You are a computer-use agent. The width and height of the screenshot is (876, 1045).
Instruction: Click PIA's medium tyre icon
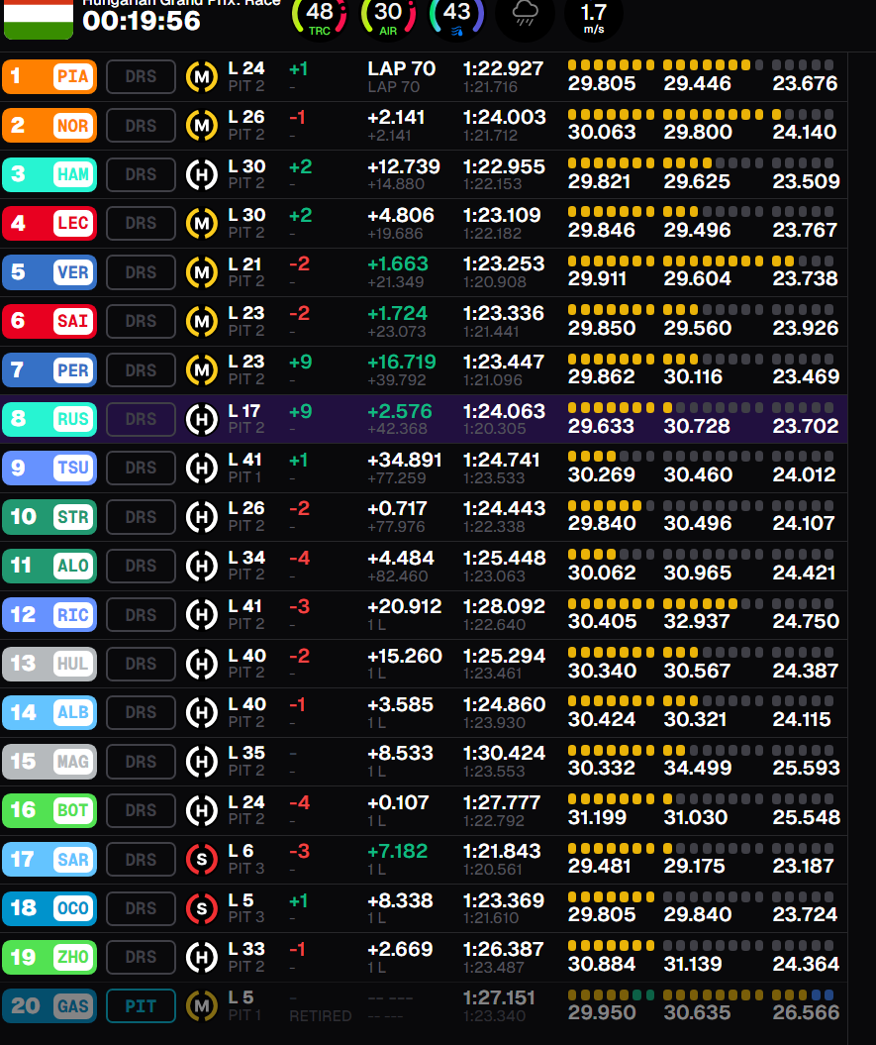202,76
